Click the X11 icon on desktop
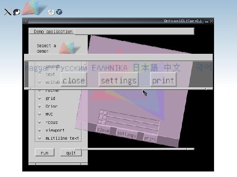The width and height of the screenshot is (237, 177). point(7,12)
